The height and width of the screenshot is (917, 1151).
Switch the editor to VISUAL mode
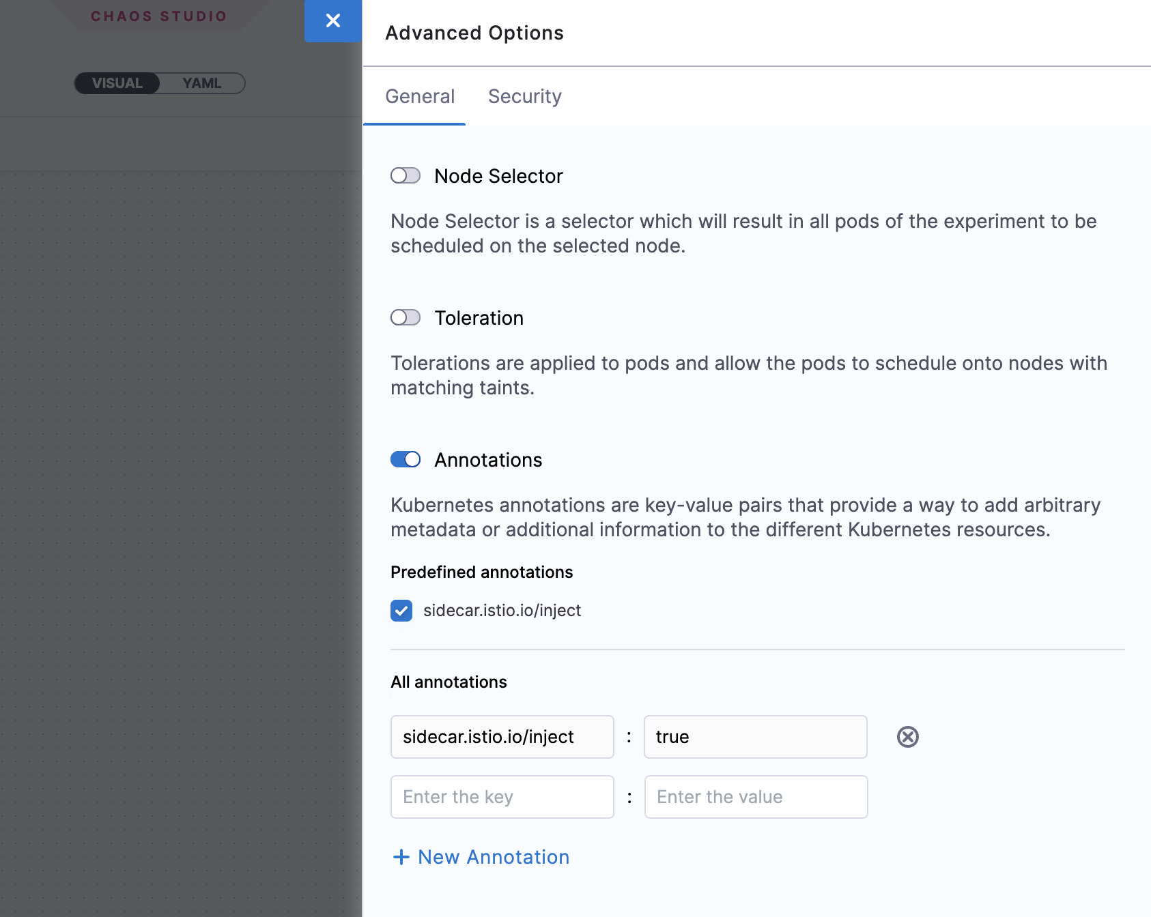click(117, 83)
